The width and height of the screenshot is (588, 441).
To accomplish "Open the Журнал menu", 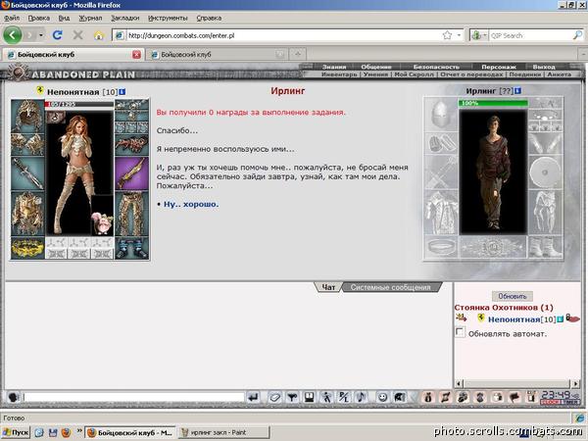I will pyautogui.click(x=90, y=18).
